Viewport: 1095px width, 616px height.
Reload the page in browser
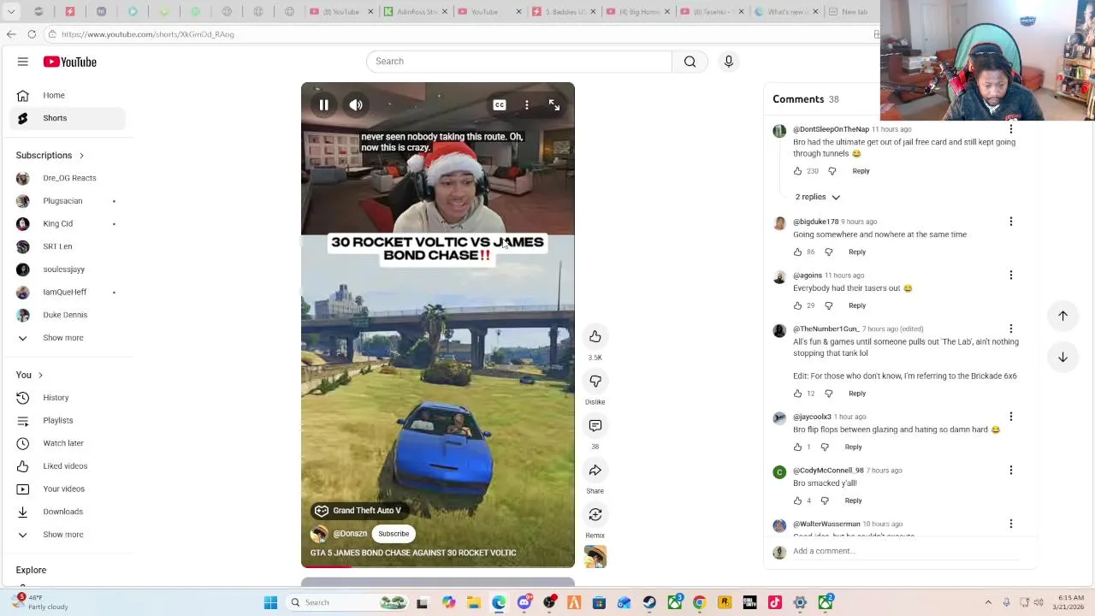[32, 34]
